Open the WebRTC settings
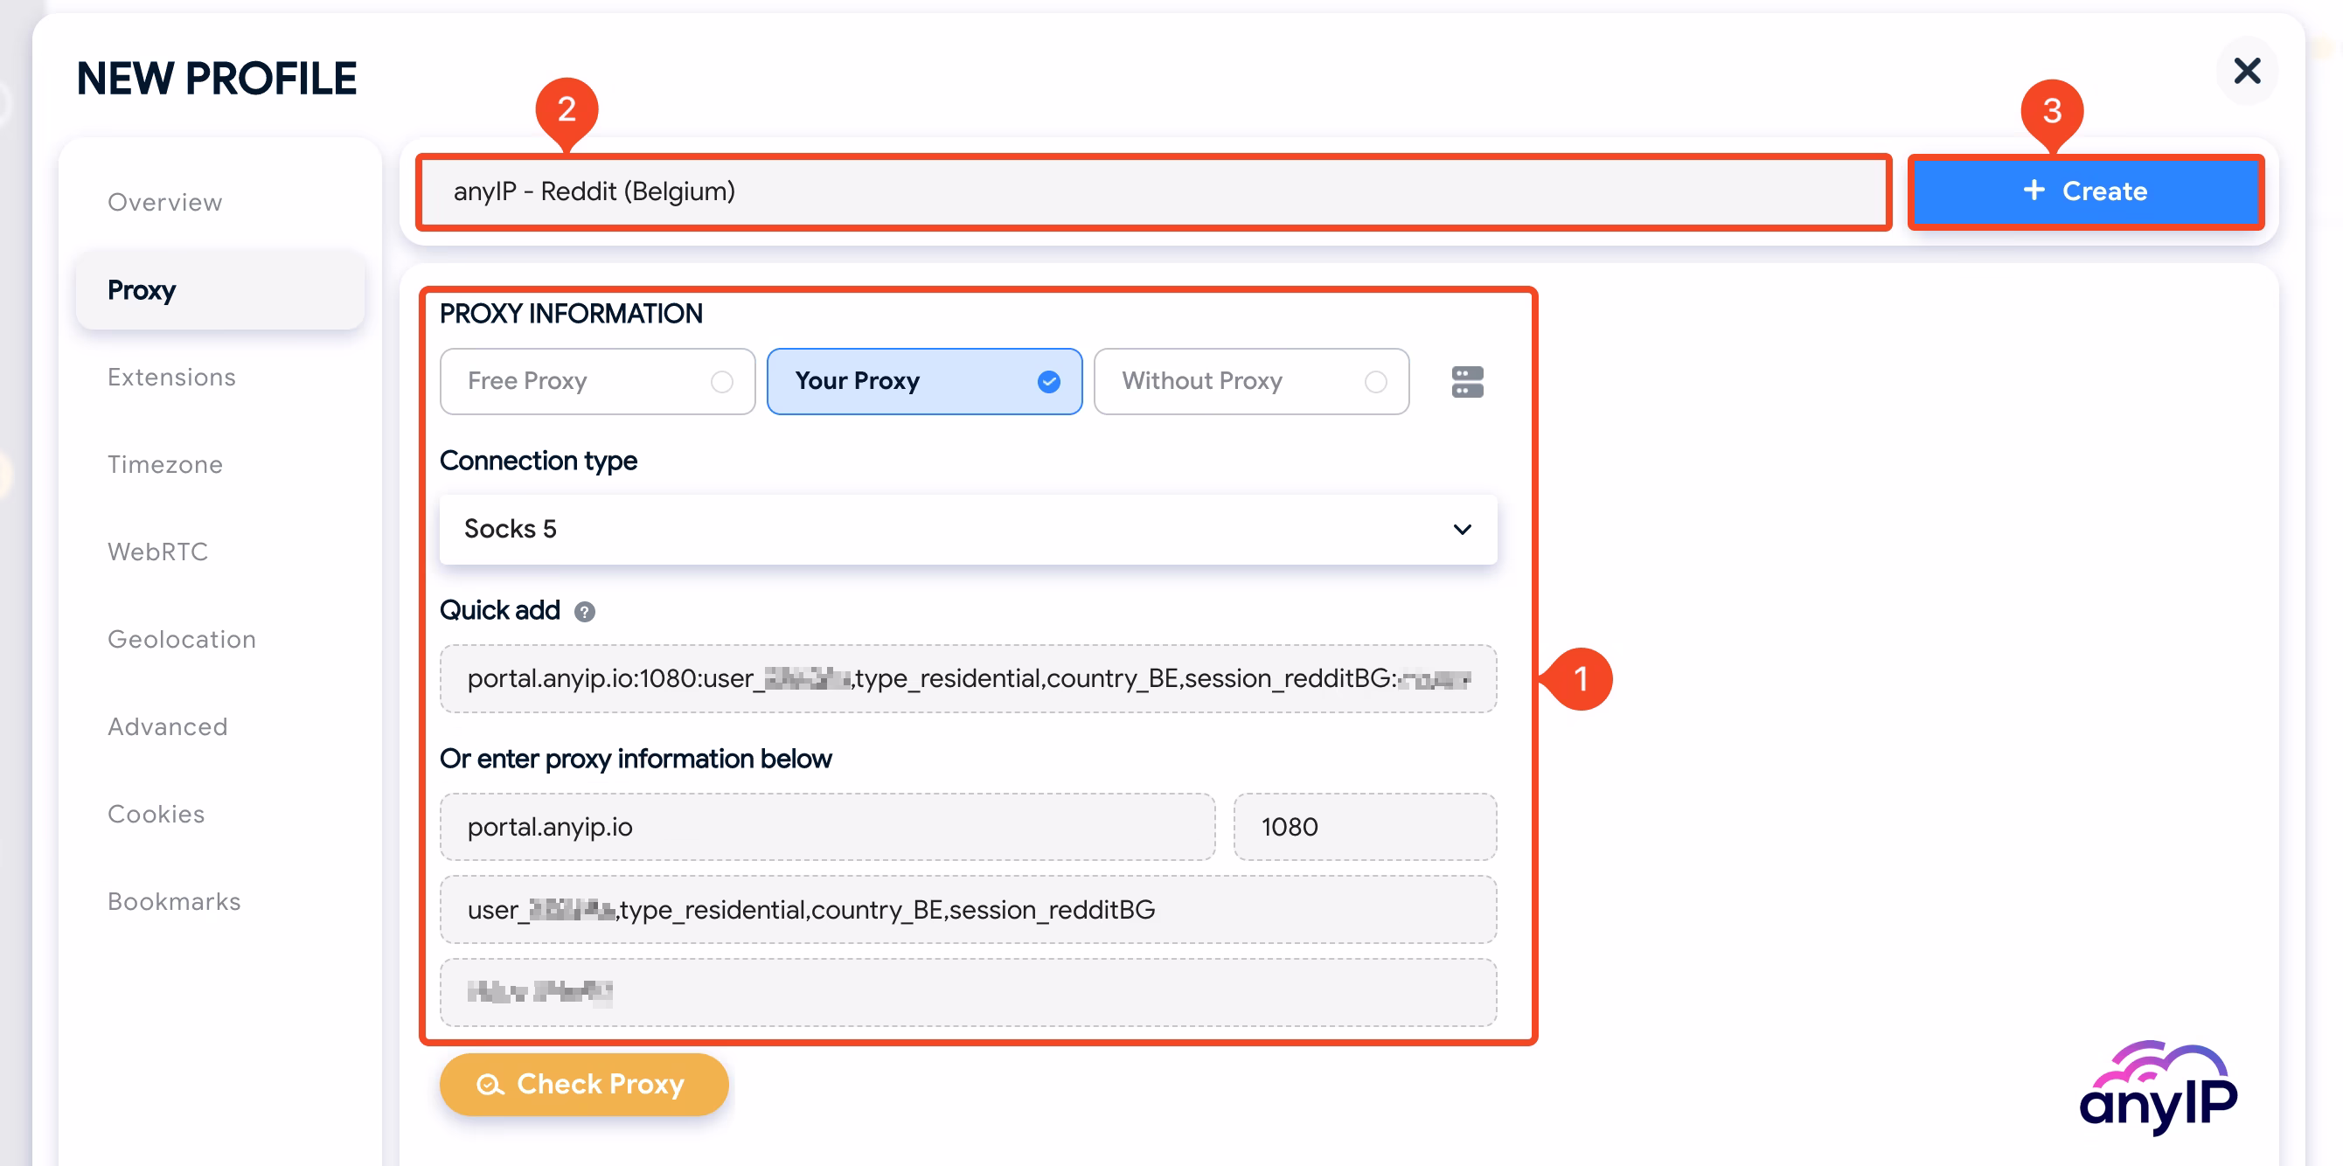Image resolution: width=2343 pixels, height=1166 pixels. [158, 552]
